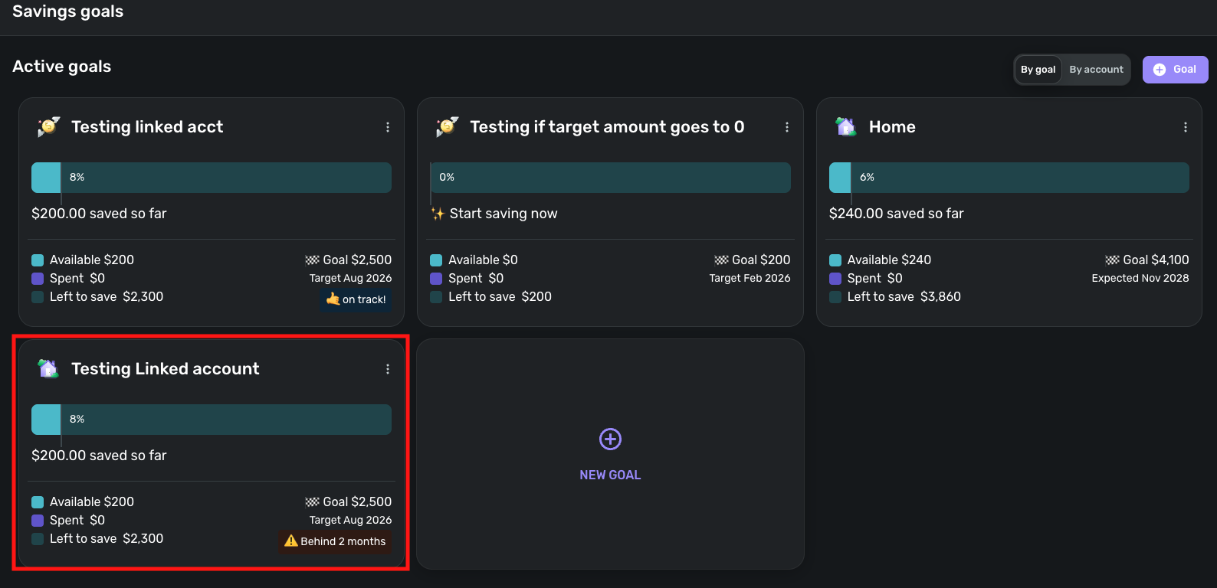Switch view to By account

tap(1096, 70)
